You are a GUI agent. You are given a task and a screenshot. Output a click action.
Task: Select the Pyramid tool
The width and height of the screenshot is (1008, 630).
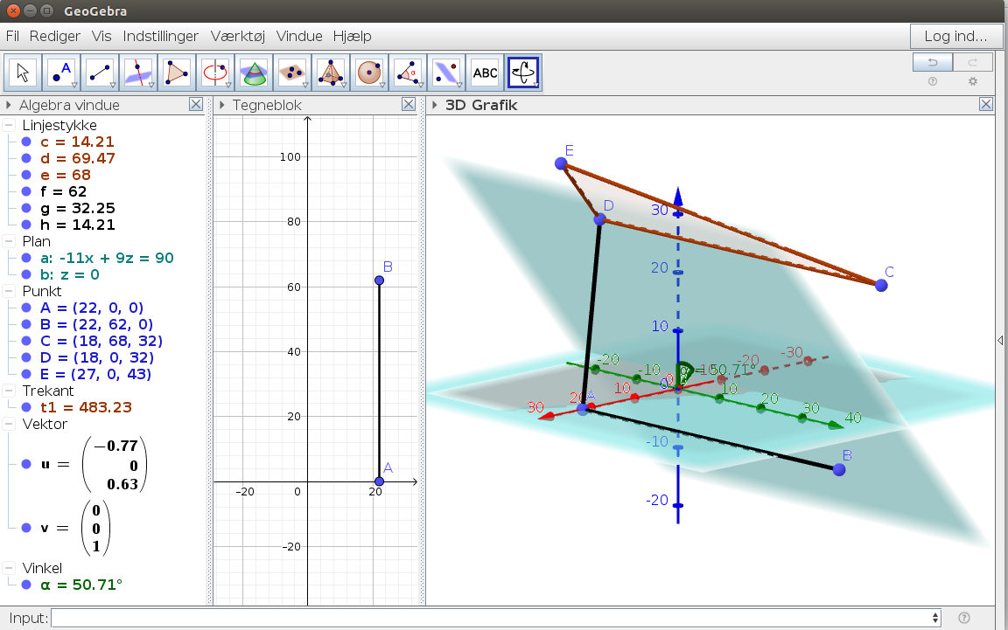click(331, 73)
